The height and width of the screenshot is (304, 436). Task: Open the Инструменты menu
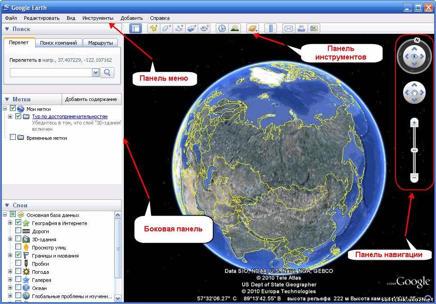pos(98,18)
